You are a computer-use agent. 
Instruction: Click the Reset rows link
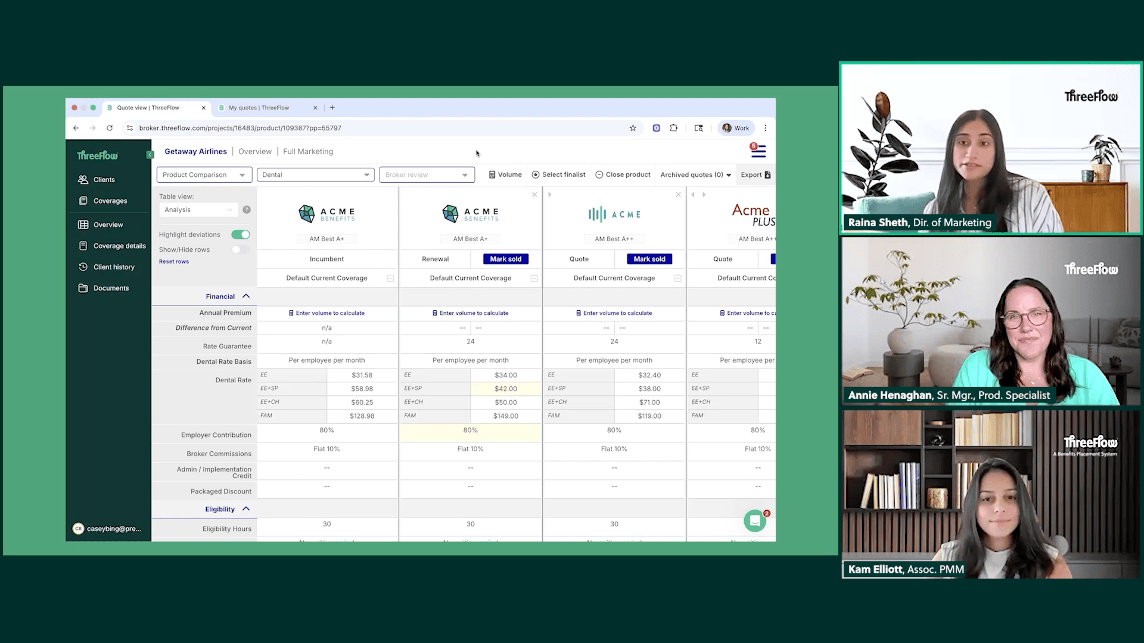coord(174,262)
